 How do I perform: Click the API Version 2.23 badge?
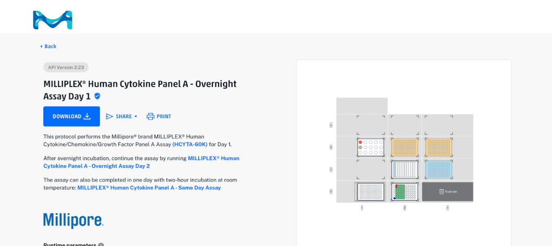tap(66, 67)
